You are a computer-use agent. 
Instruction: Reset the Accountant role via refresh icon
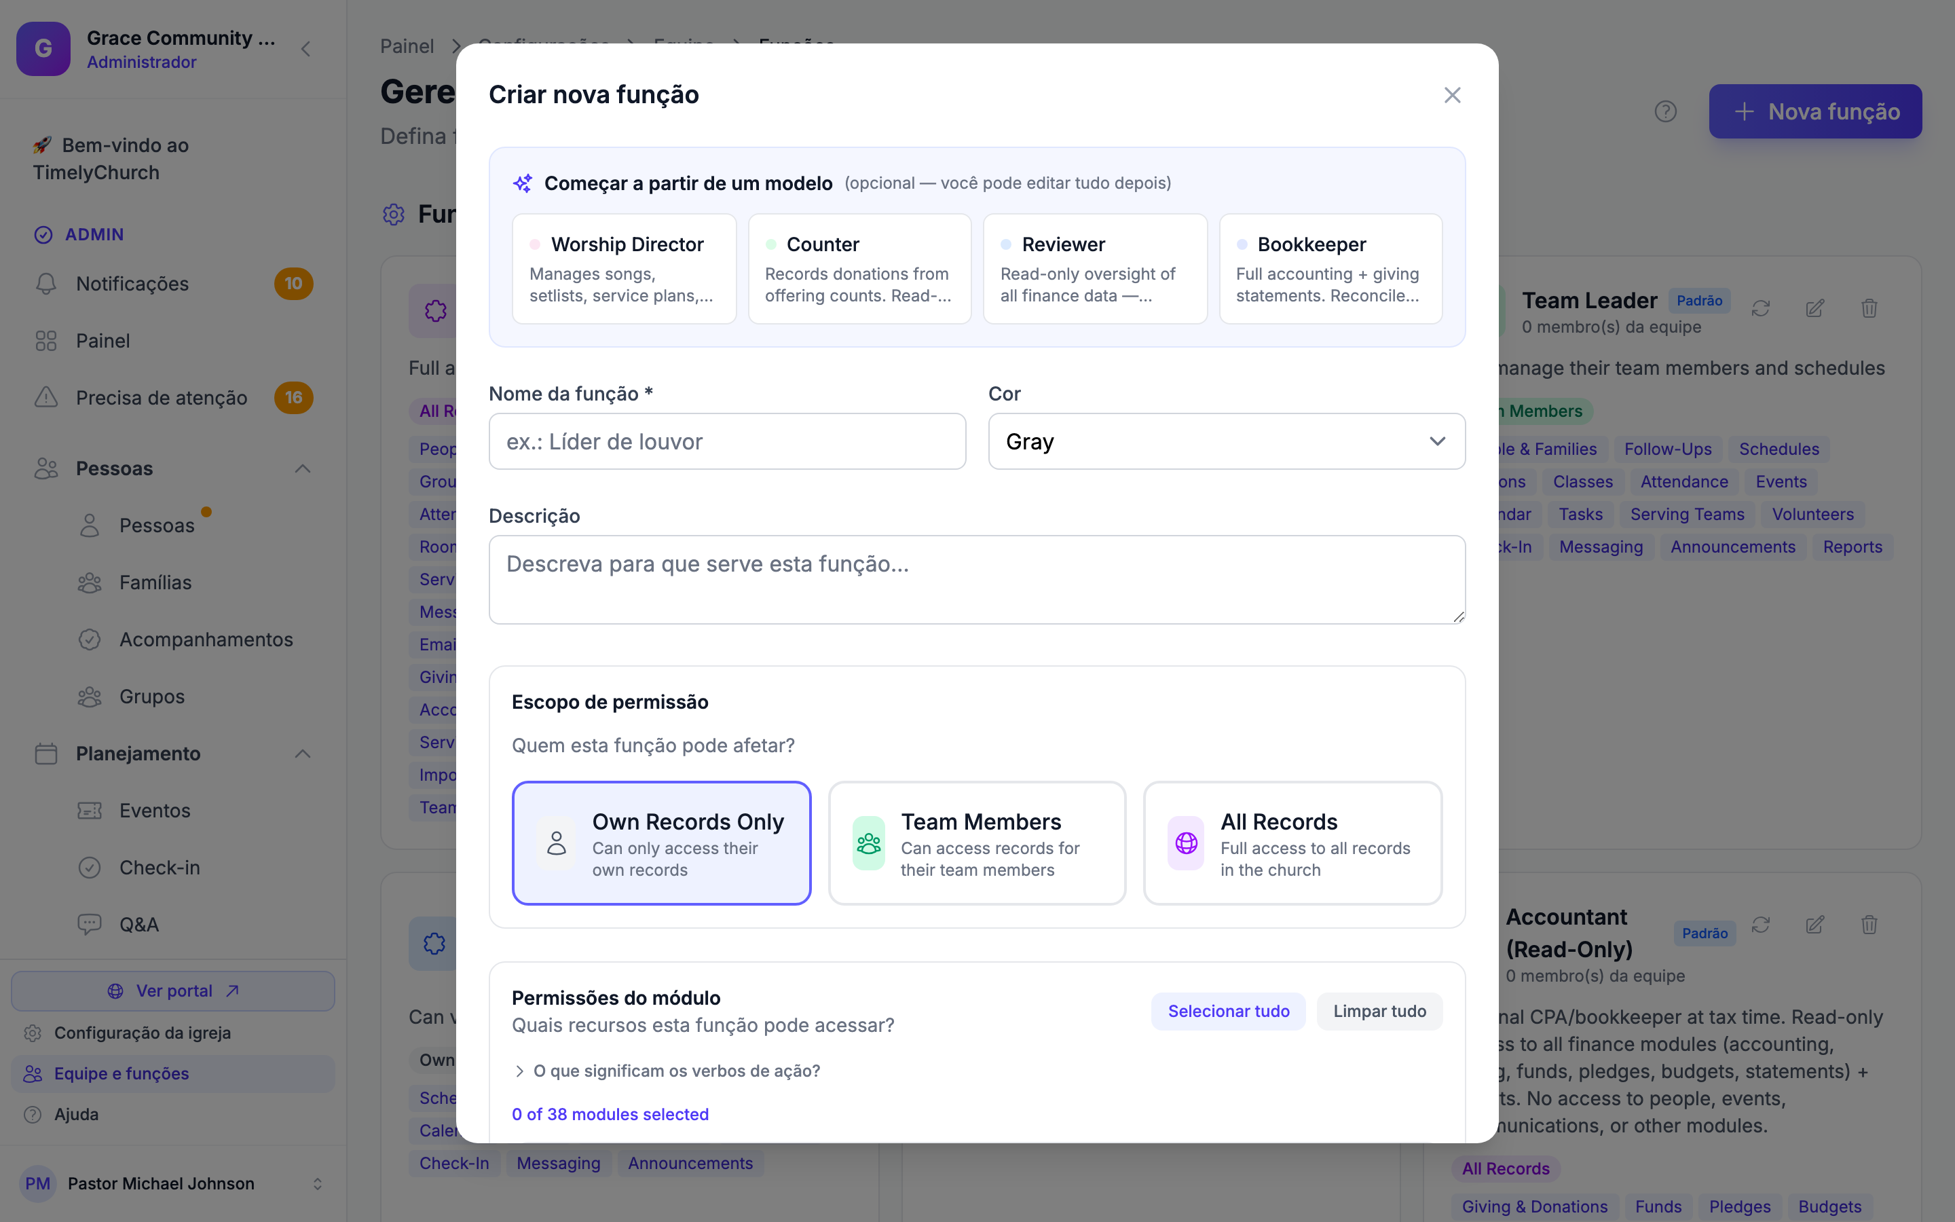pos(1760,925)
